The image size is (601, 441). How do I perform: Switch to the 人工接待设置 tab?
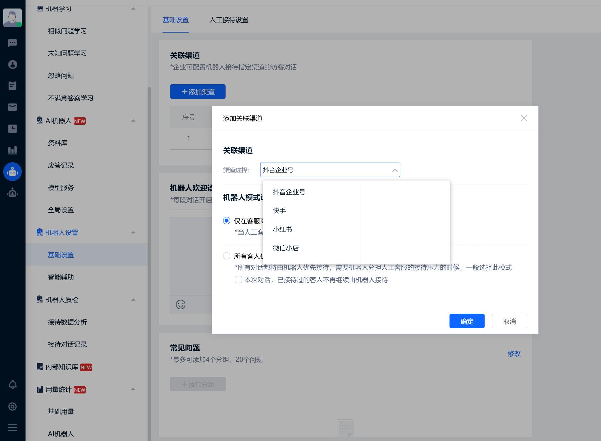click(229, 20)
